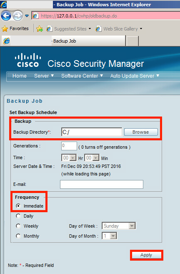Open the Favorites star icon
This screenshot has height=274, width=180.
pos(5,29)
